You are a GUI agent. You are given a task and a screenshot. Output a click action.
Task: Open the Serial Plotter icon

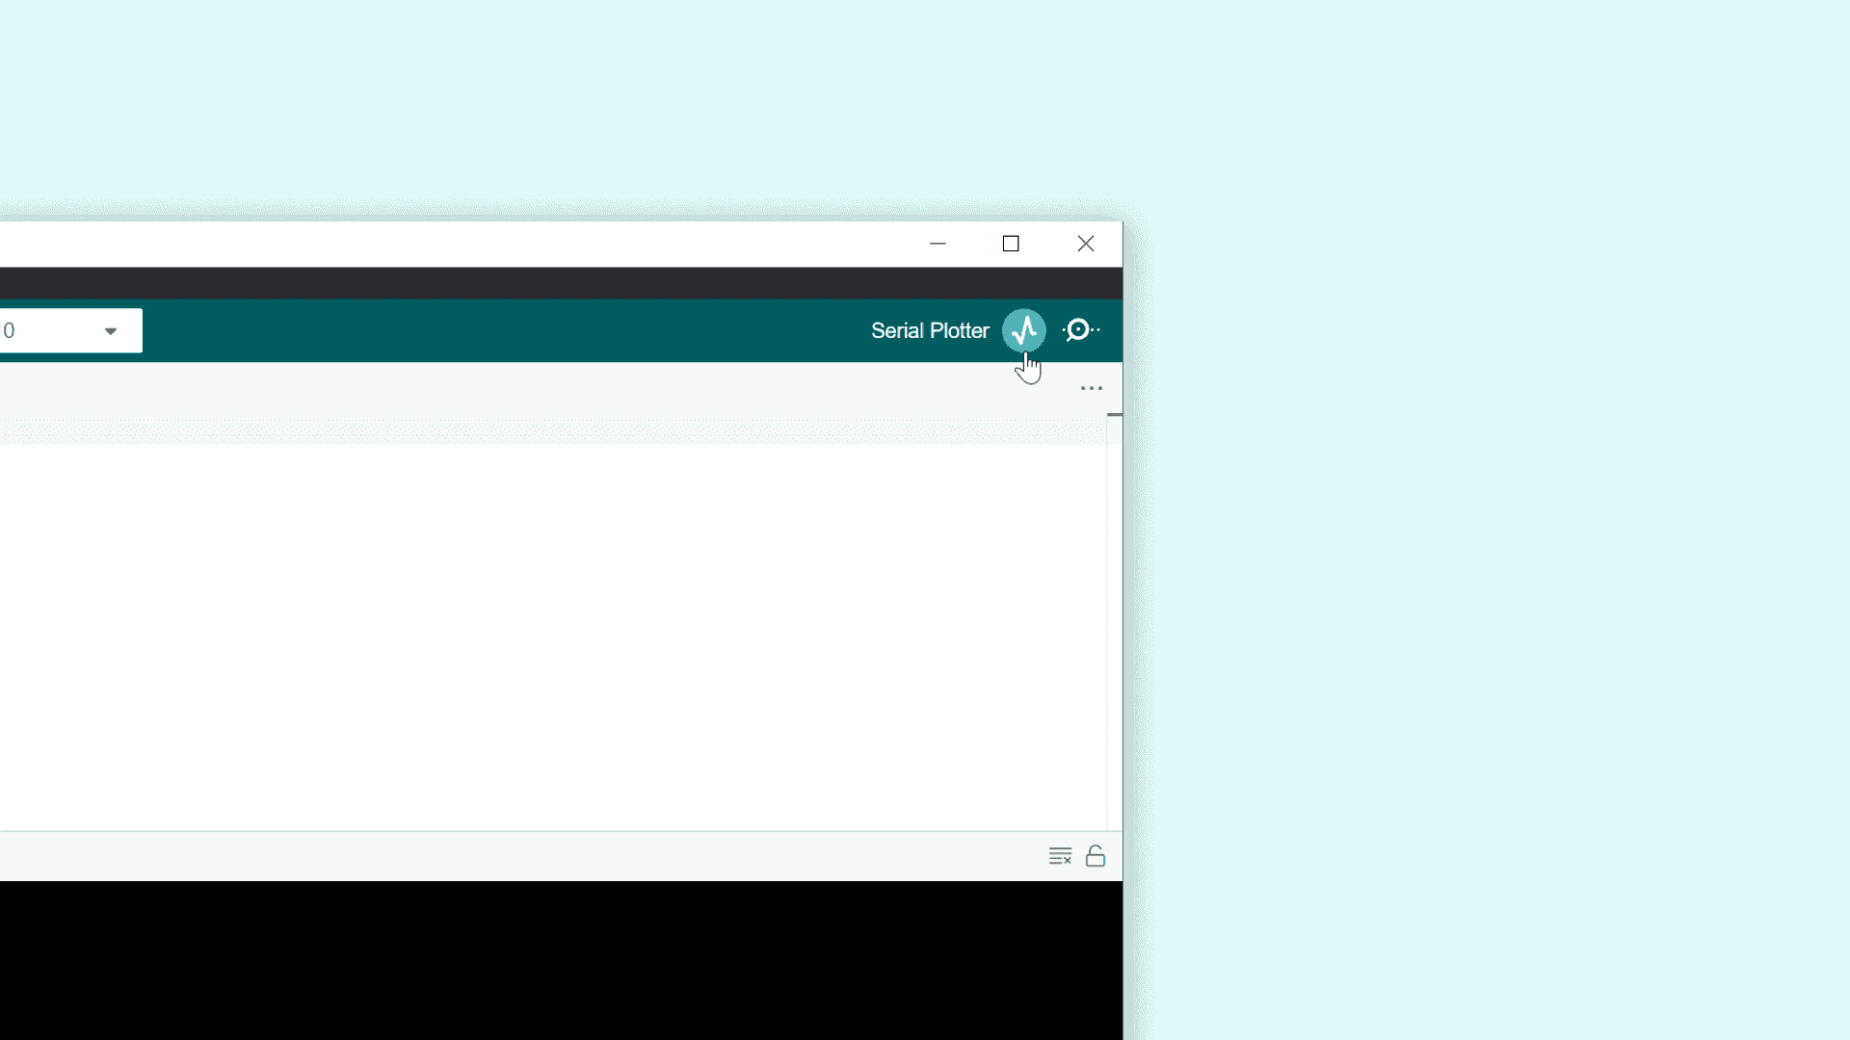click(x=1023, y=330)
